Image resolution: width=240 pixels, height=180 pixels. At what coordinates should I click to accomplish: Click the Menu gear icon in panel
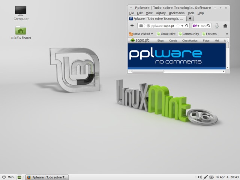coord(4,177)
